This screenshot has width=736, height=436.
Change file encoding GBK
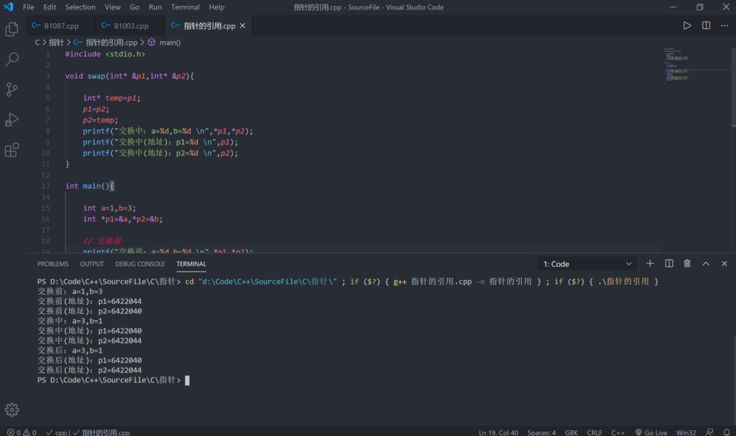click(x=571, y=432)
